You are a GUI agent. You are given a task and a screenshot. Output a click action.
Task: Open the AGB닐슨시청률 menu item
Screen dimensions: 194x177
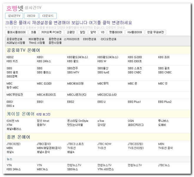tap(16, 43)
